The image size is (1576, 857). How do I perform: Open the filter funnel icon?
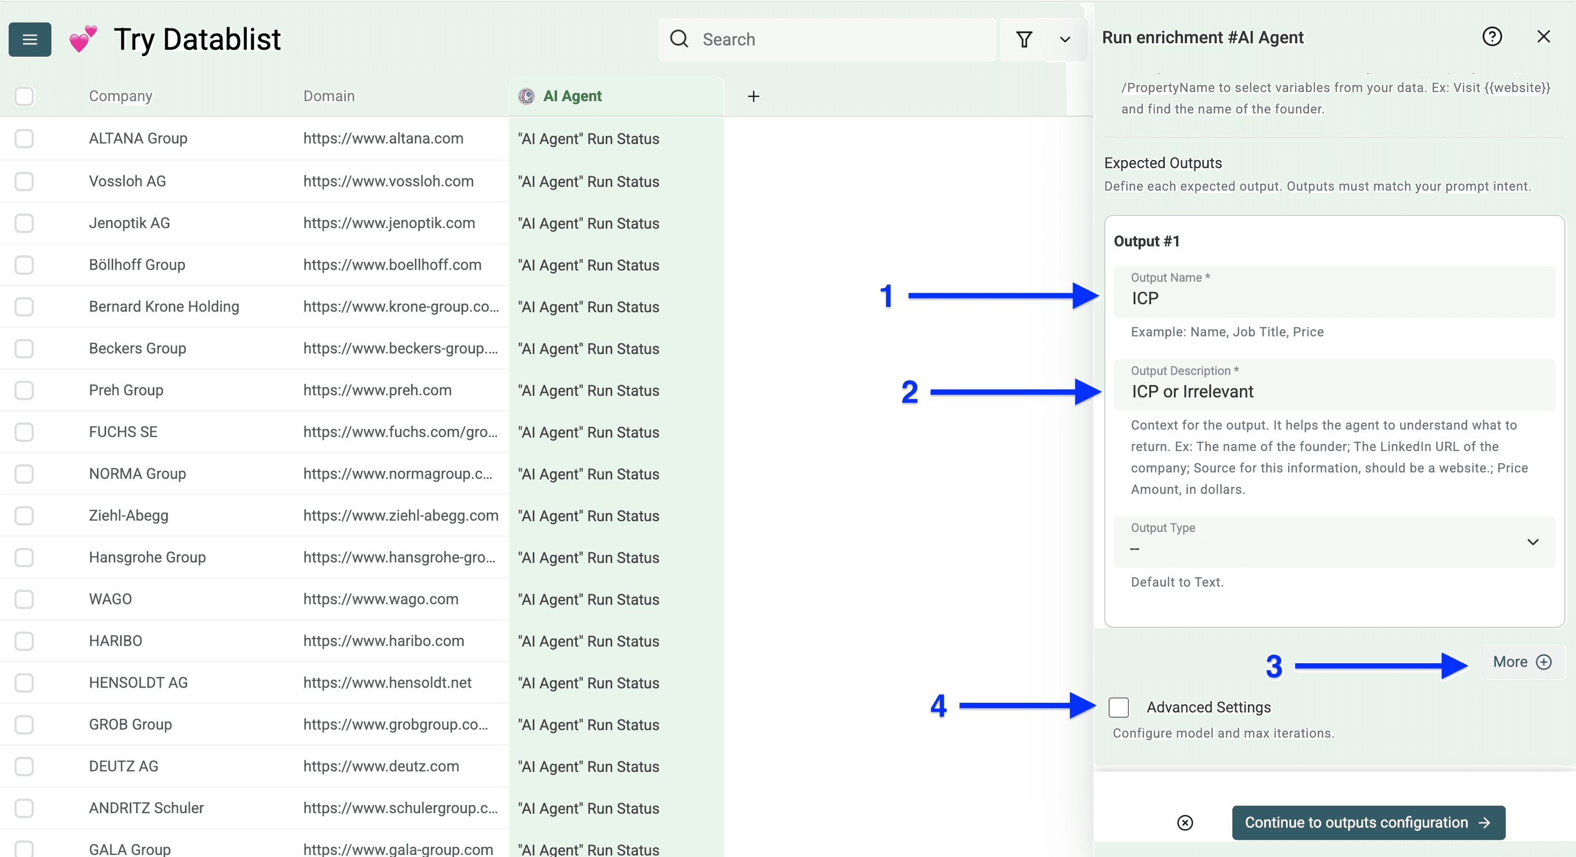point(1024,40)
